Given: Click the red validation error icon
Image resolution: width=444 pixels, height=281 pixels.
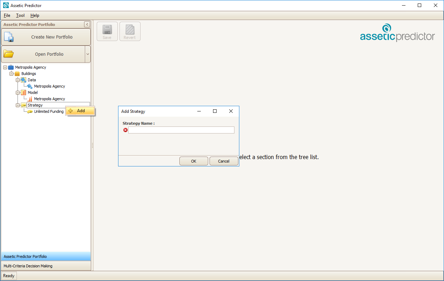Looking at the screenshot, I should (x=125, y=130).
